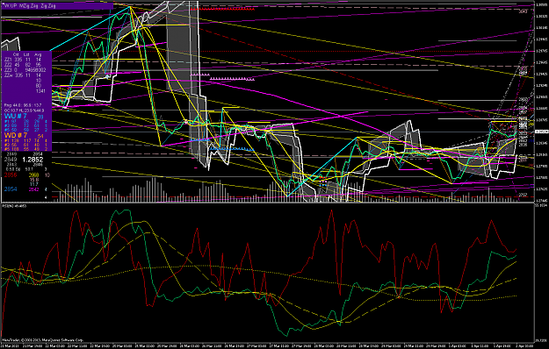Click the 1.27445 label on the price axis
Screen dimensions: 549x349
(542, 201)
